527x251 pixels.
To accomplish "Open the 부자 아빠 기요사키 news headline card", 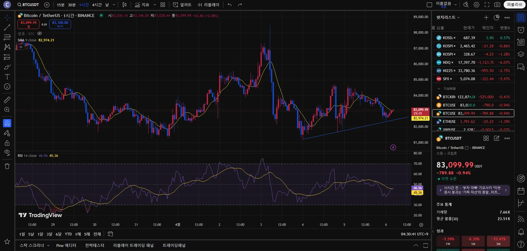I will (x=473, y=190).
